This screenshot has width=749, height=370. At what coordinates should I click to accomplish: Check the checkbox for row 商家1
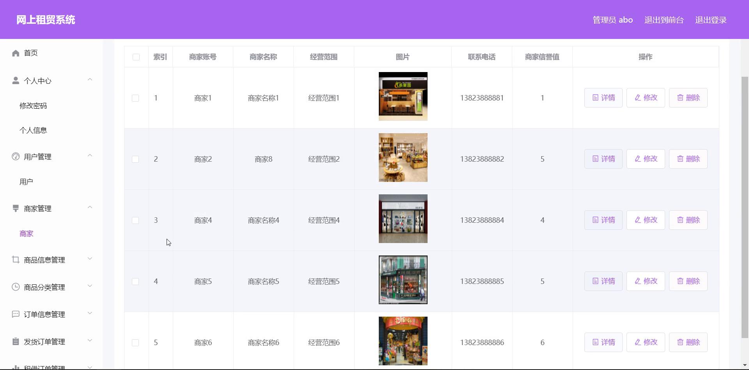135,98
